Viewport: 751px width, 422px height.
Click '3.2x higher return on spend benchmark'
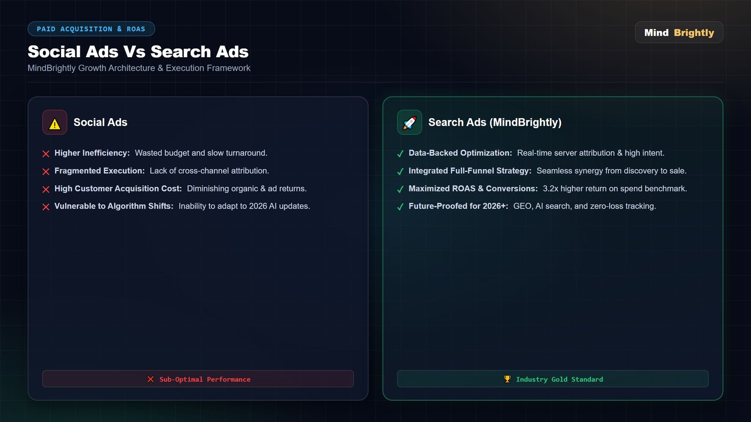[615, 188]
